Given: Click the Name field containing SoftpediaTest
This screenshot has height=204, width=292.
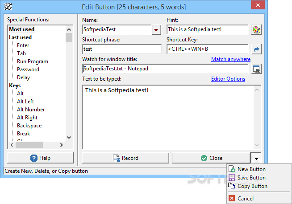Looking at the screenshot, I should click(x=117, y=29).
